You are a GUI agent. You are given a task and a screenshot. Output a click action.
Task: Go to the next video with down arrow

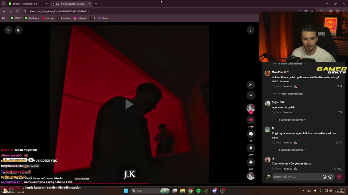click(x=251, y=95)
